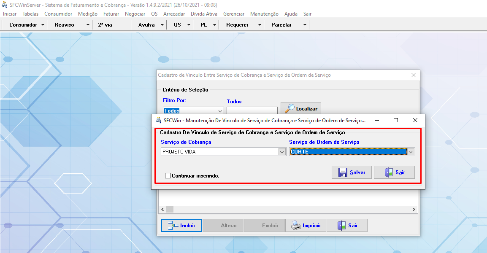This screenshot has width=487, height=253.
Task: Expand the Serviço de Cobrança dropdown
Action: [x=282, y=152]
